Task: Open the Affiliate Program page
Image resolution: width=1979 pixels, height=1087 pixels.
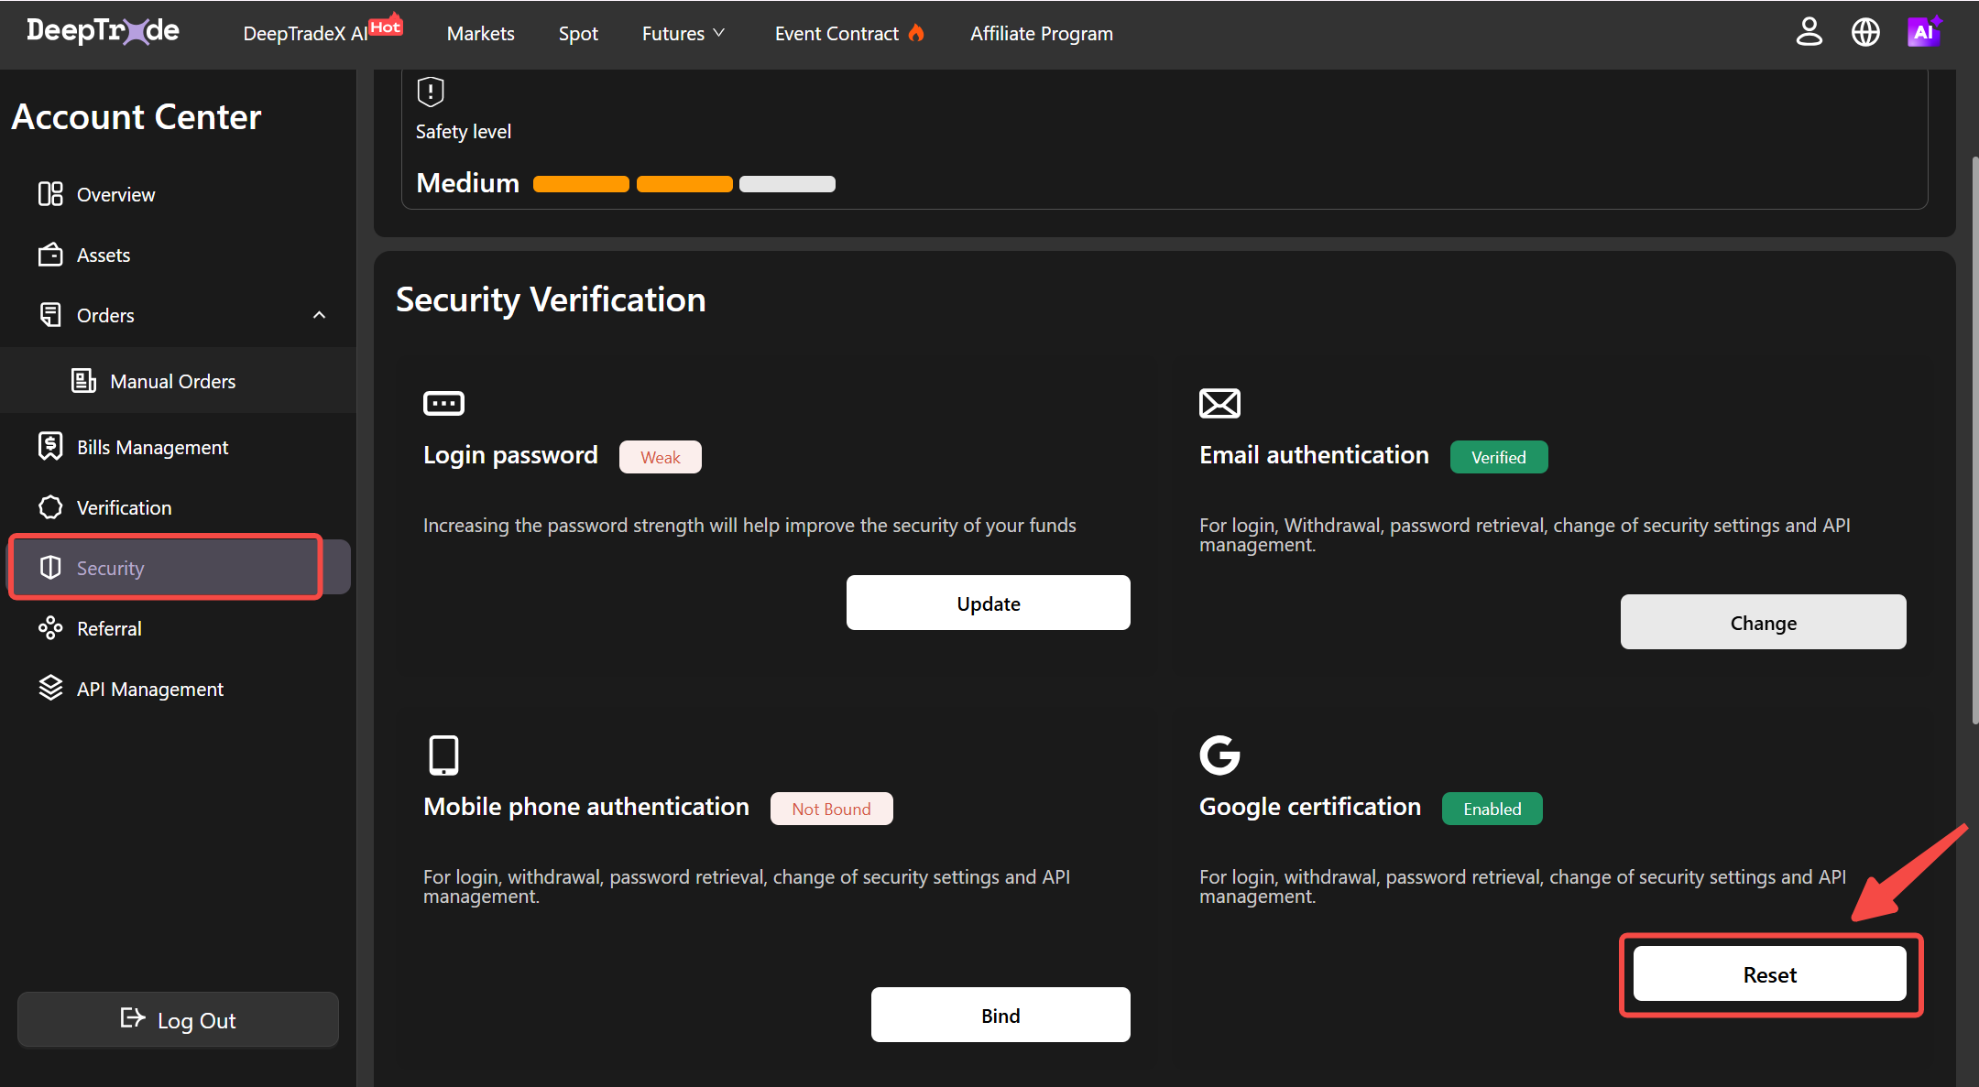Action: [x=1042, y=33]
